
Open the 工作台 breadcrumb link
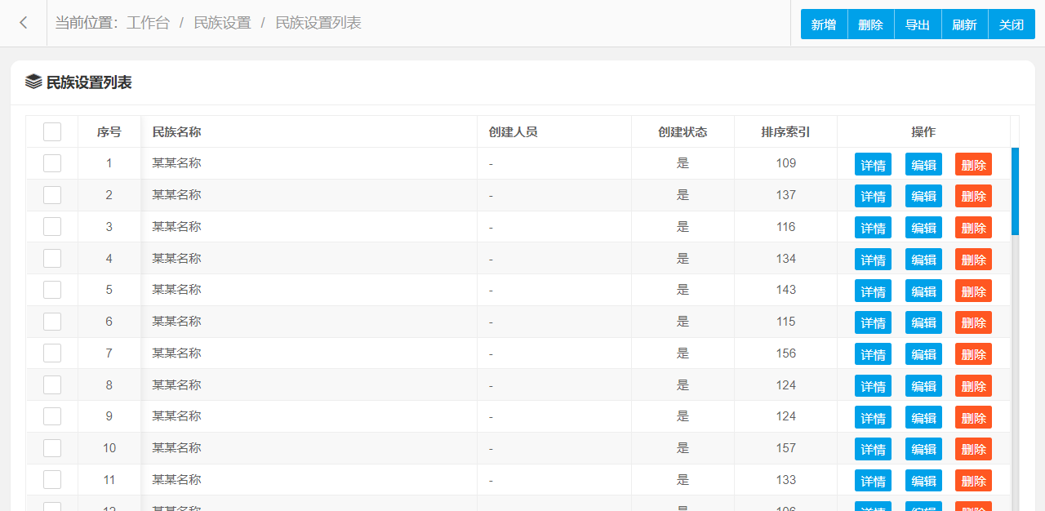(148, 23)
